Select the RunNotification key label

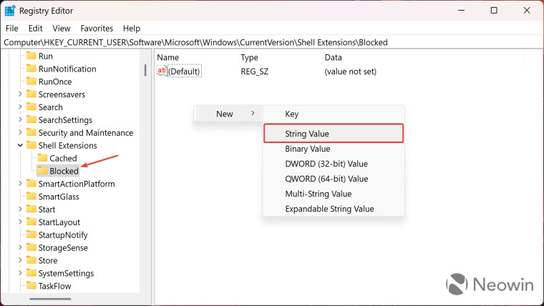point(67,69)
